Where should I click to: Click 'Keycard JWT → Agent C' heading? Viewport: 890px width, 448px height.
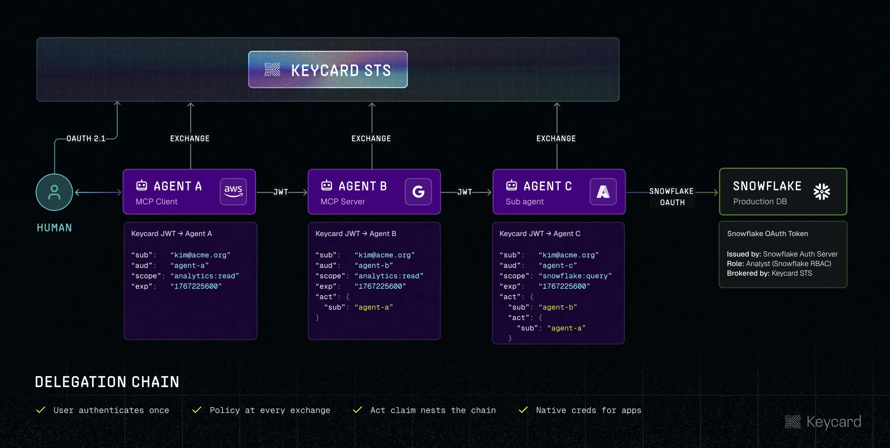(x=540, y=234)
